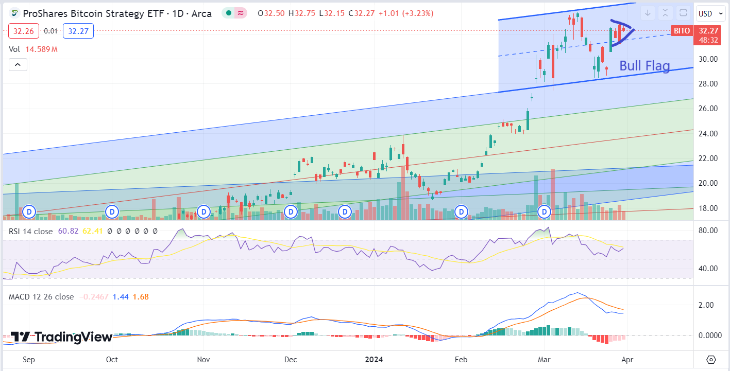The height and width of the screenshot is (371, 730).
Task: Open the dividend marker at early February
Action: click(462, 211)
